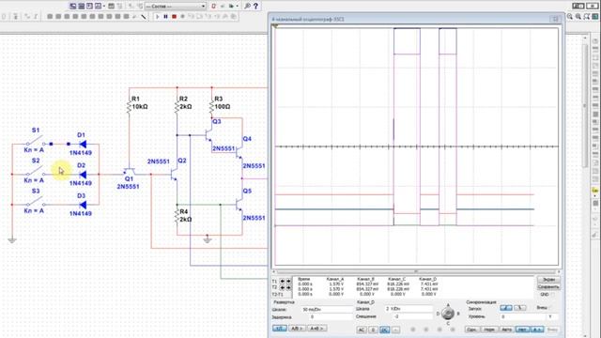Toggle switch S1 in the schematic
The height and width of the screenshot is (338, 601).
[x=36, y=141]
